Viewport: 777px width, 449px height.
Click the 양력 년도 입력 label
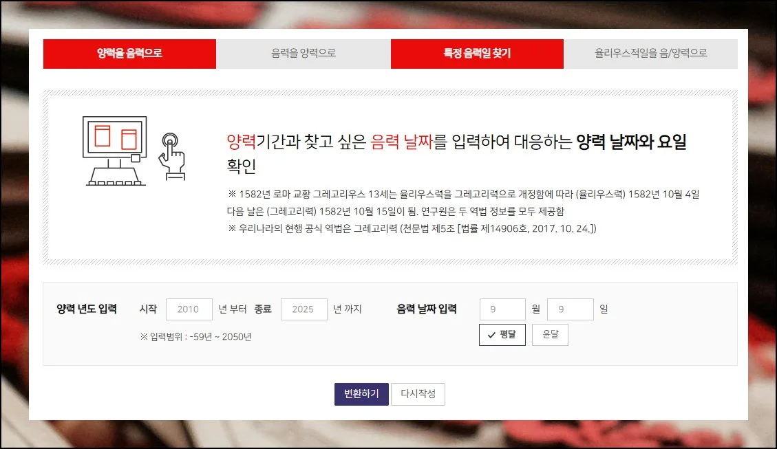[87, 309]
